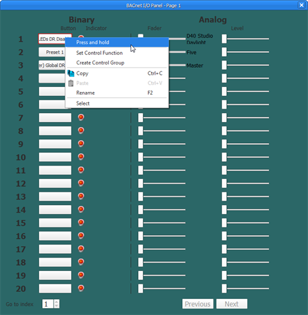Viewport: 308px width, 315px height.
Task: Click the red indicator light for row 20
Action: coord(81,288)
